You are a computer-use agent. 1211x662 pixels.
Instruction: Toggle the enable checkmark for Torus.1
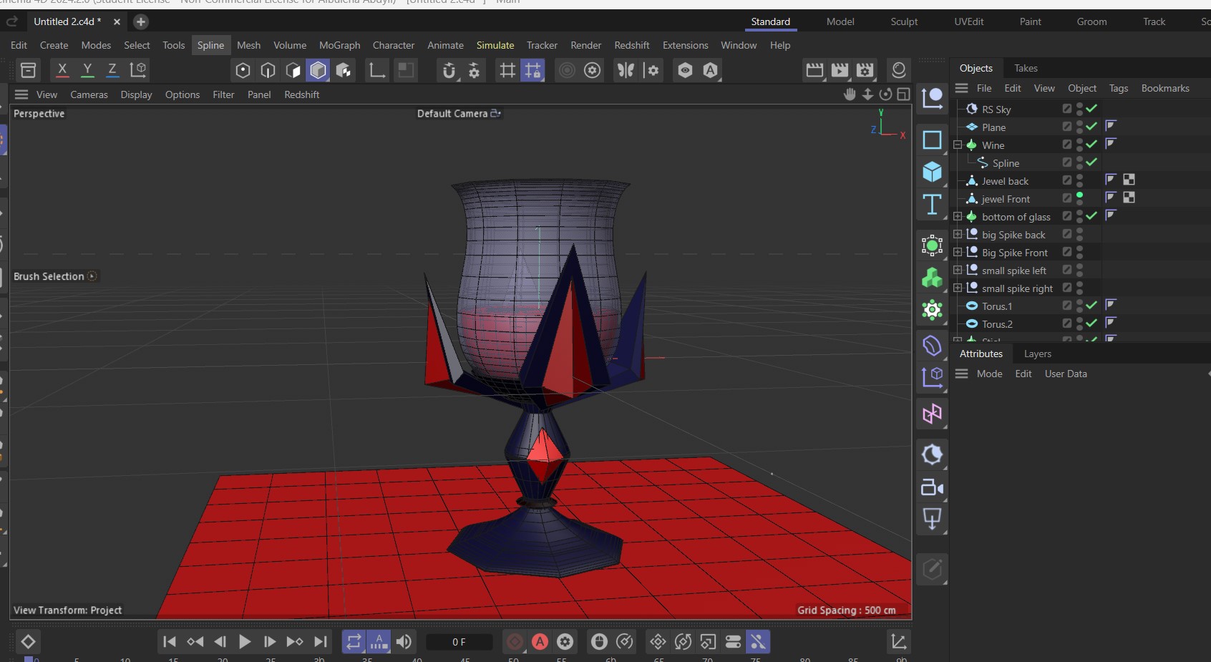1091,306
